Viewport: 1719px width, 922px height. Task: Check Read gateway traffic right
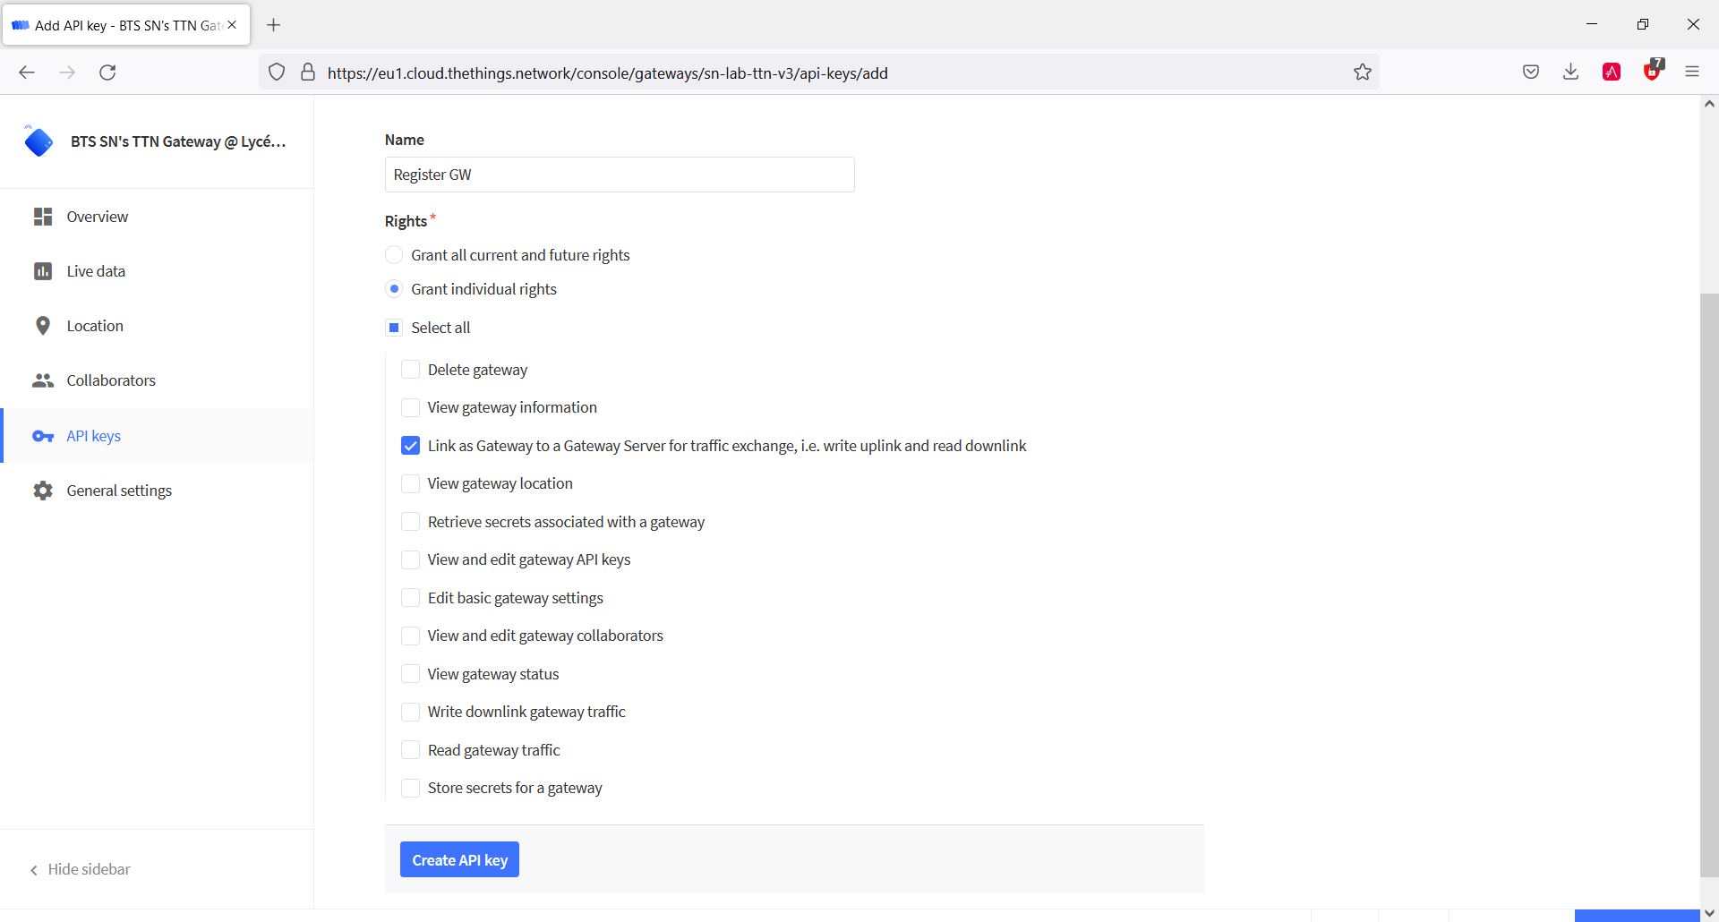[x=410, y=750]
